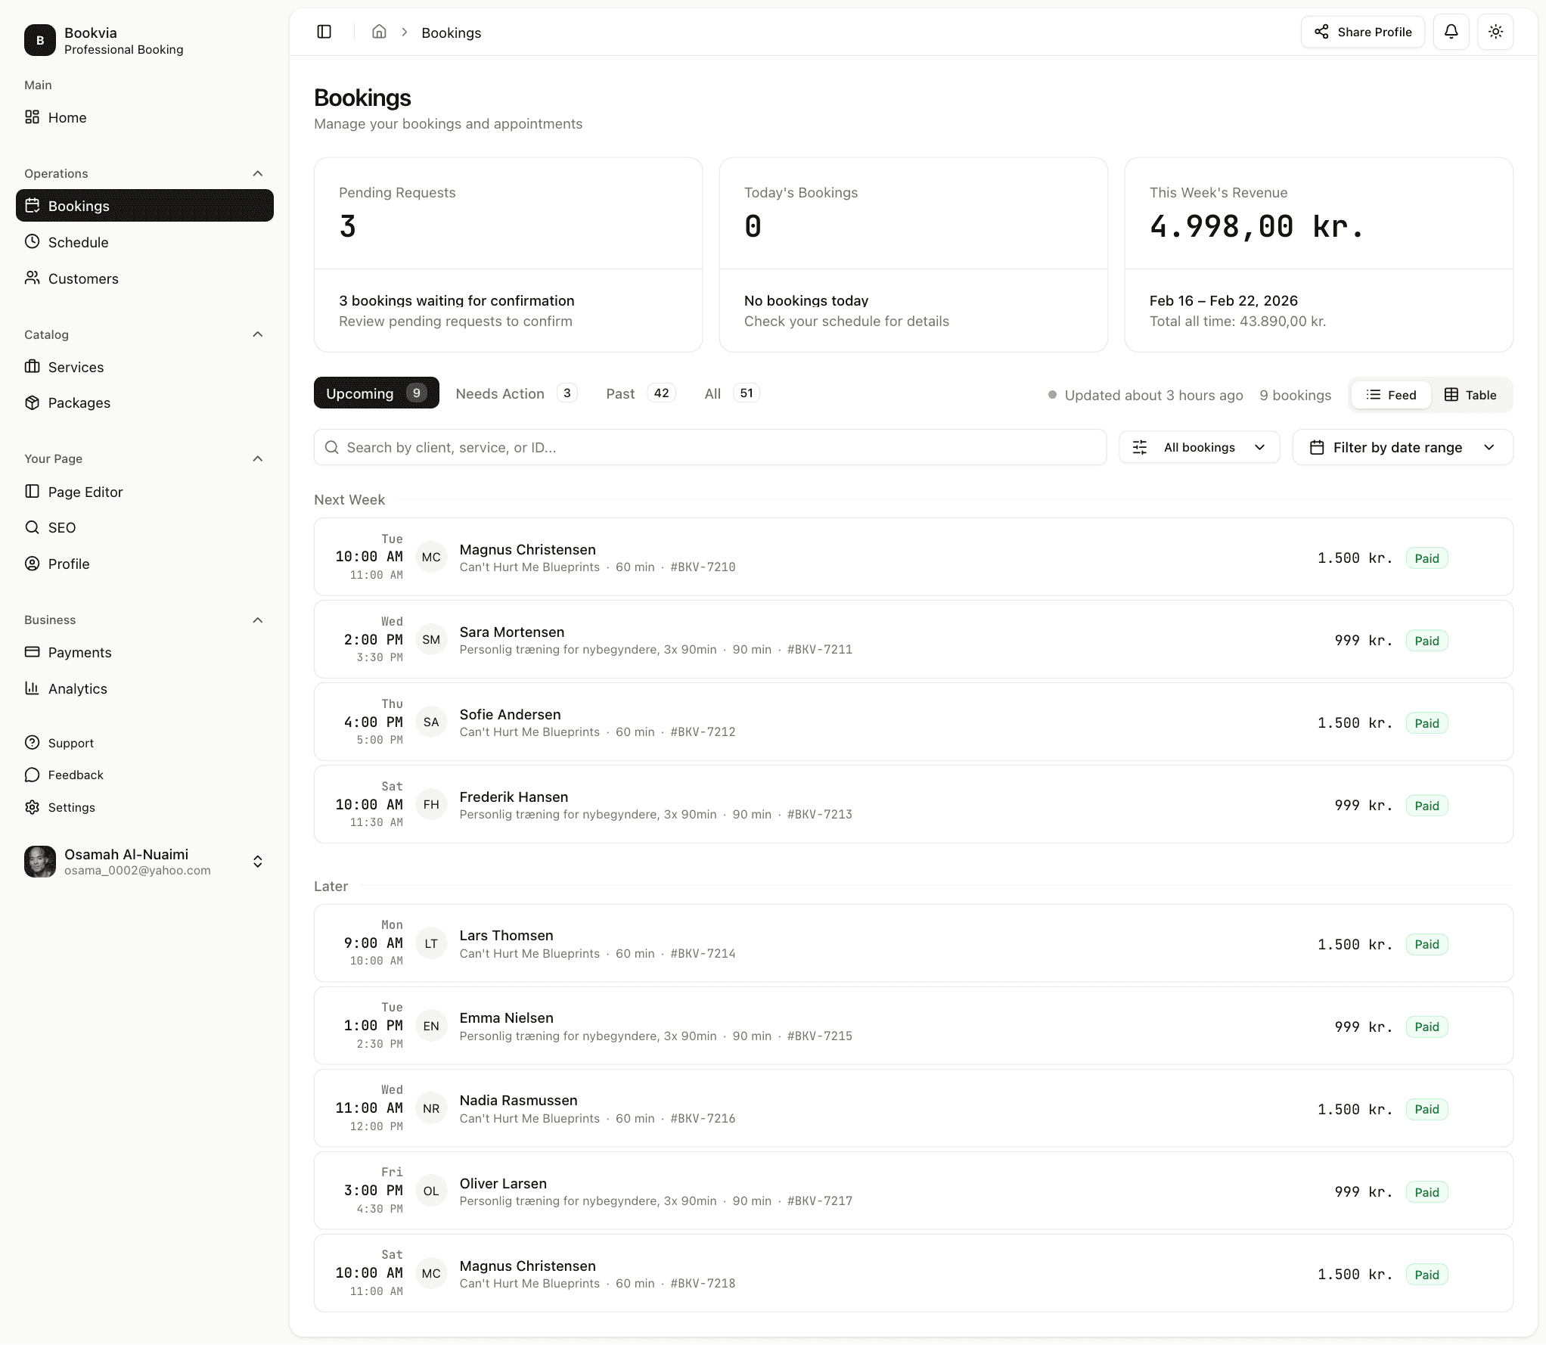
Task: Click the Share Profile button
Action: click(x=1361, y=32)
